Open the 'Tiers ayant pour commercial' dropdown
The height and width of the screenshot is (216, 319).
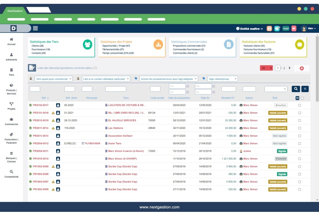pyautogui.click(x=53, y=79)
